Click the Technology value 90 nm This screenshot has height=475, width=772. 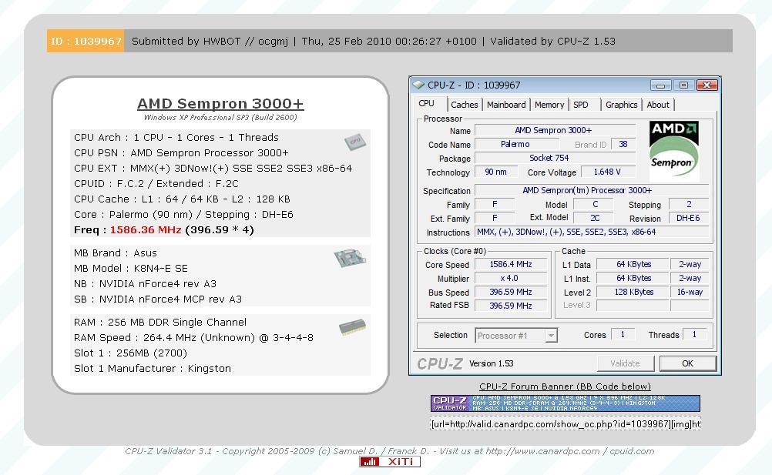click(496, 172)
